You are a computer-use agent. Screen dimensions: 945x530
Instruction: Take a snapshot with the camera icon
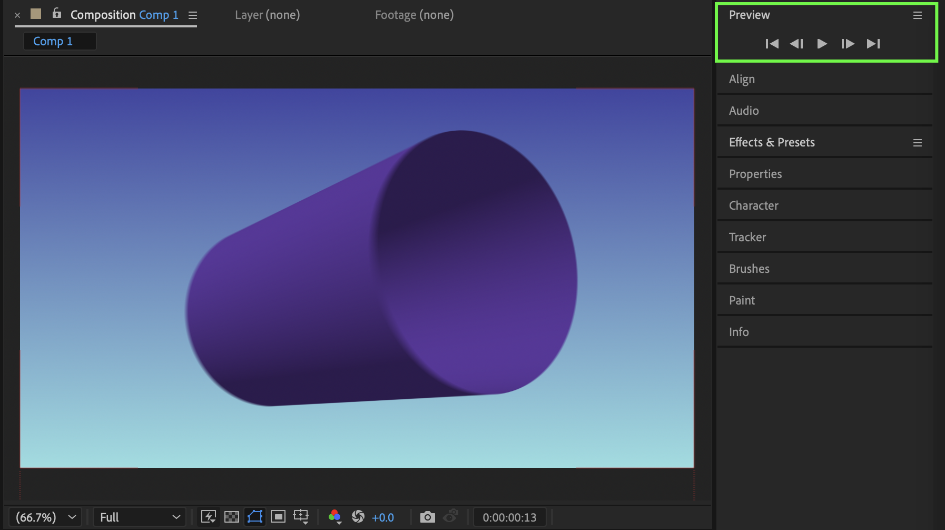tap(427, 517)
